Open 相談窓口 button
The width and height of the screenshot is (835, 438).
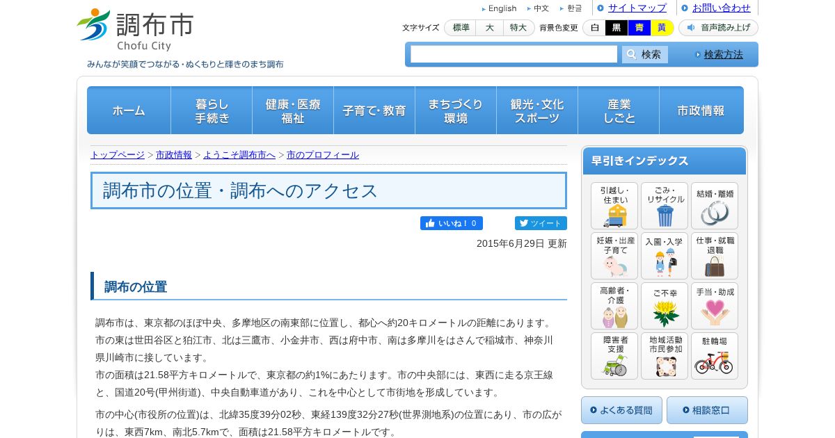[707, 410]
